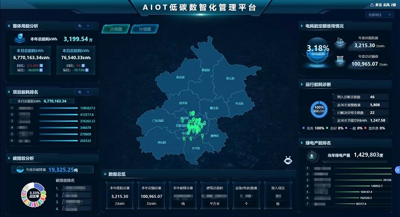
Task: Click the 近30天节能空间kWh 1,247.58 row
Action: point(361,120)
